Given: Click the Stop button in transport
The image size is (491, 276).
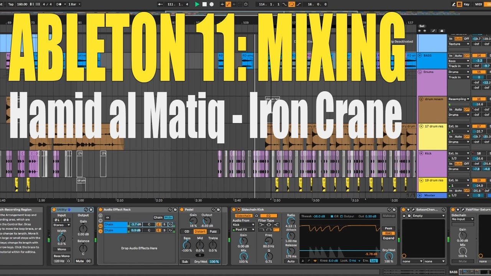Looking at the screenshot, I should click(204, 4).
